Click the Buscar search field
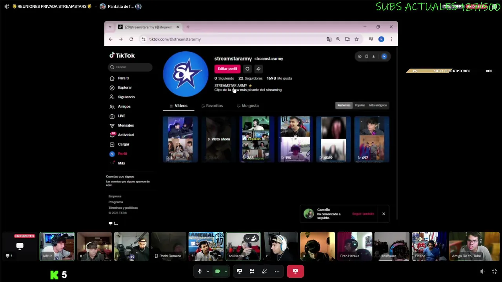Viewport: 502px width, 282px height. click(x=130, y=67)
